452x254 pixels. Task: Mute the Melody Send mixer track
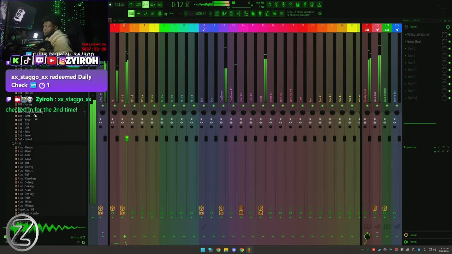[x=367, y=106]
